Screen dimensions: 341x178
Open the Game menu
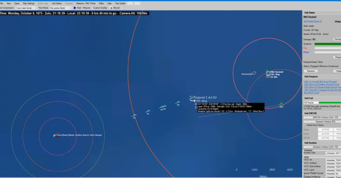17,3
